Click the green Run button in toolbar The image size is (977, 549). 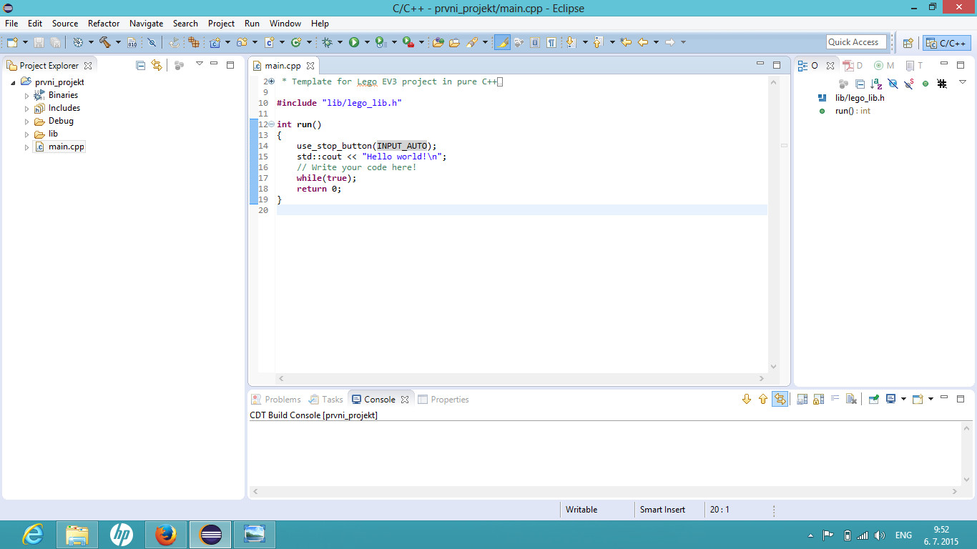tap(353, 43)
